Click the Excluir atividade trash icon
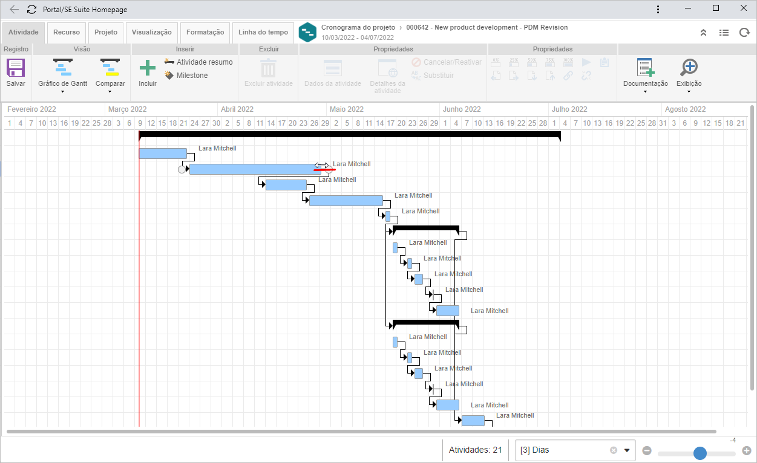The image size is (757, 463). tap(269, 67)
